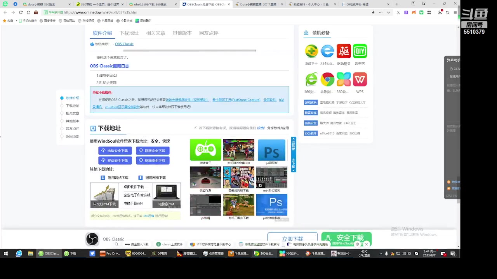Open the 游戏盒子 thumbnail
Screen dimensions: 497x279
coord(205,150)
